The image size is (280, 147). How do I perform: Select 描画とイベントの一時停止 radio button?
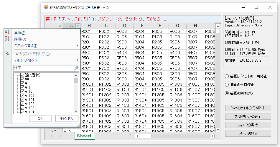point(227,76)
